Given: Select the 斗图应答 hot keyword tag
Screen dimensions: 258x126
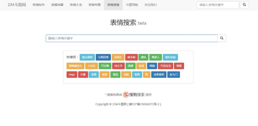Looking at the screenshot, I should click(103, 57).
